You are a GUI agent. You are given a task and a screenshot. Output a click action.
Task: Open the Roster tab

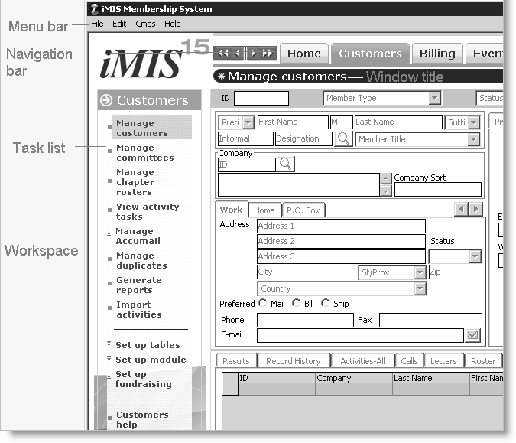click(x=483, y=361)
